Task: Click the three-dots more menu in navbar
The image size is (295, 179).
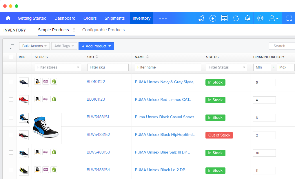Action: (x=163, y=19)
